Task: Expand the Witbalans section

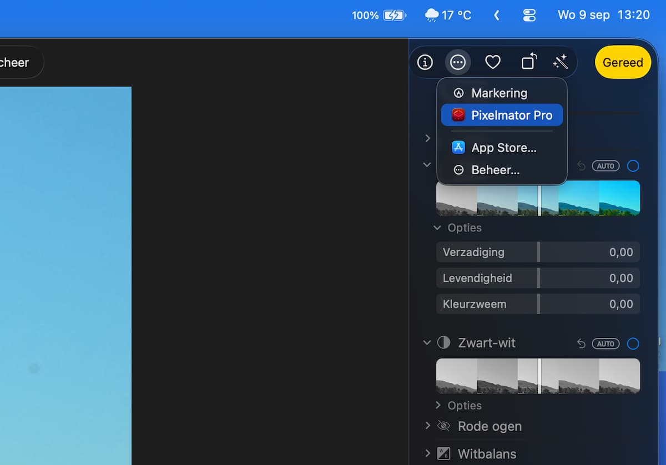Action: (x=427, y=453)
